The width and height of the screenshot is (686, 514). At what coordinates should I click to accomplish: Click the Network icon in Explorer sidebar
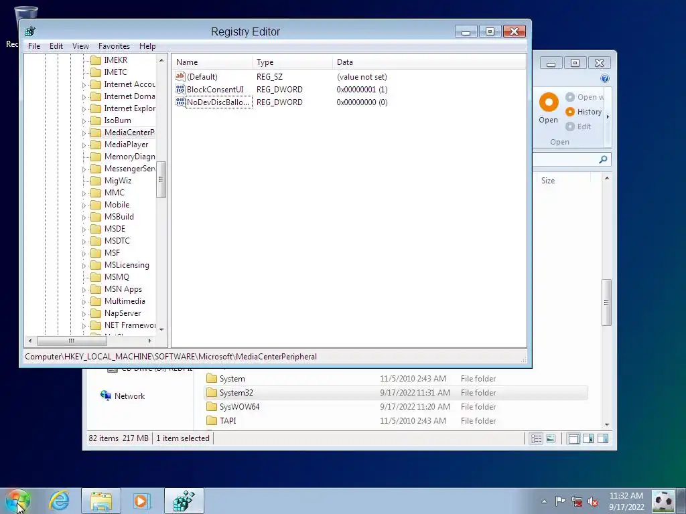(106, 396)
